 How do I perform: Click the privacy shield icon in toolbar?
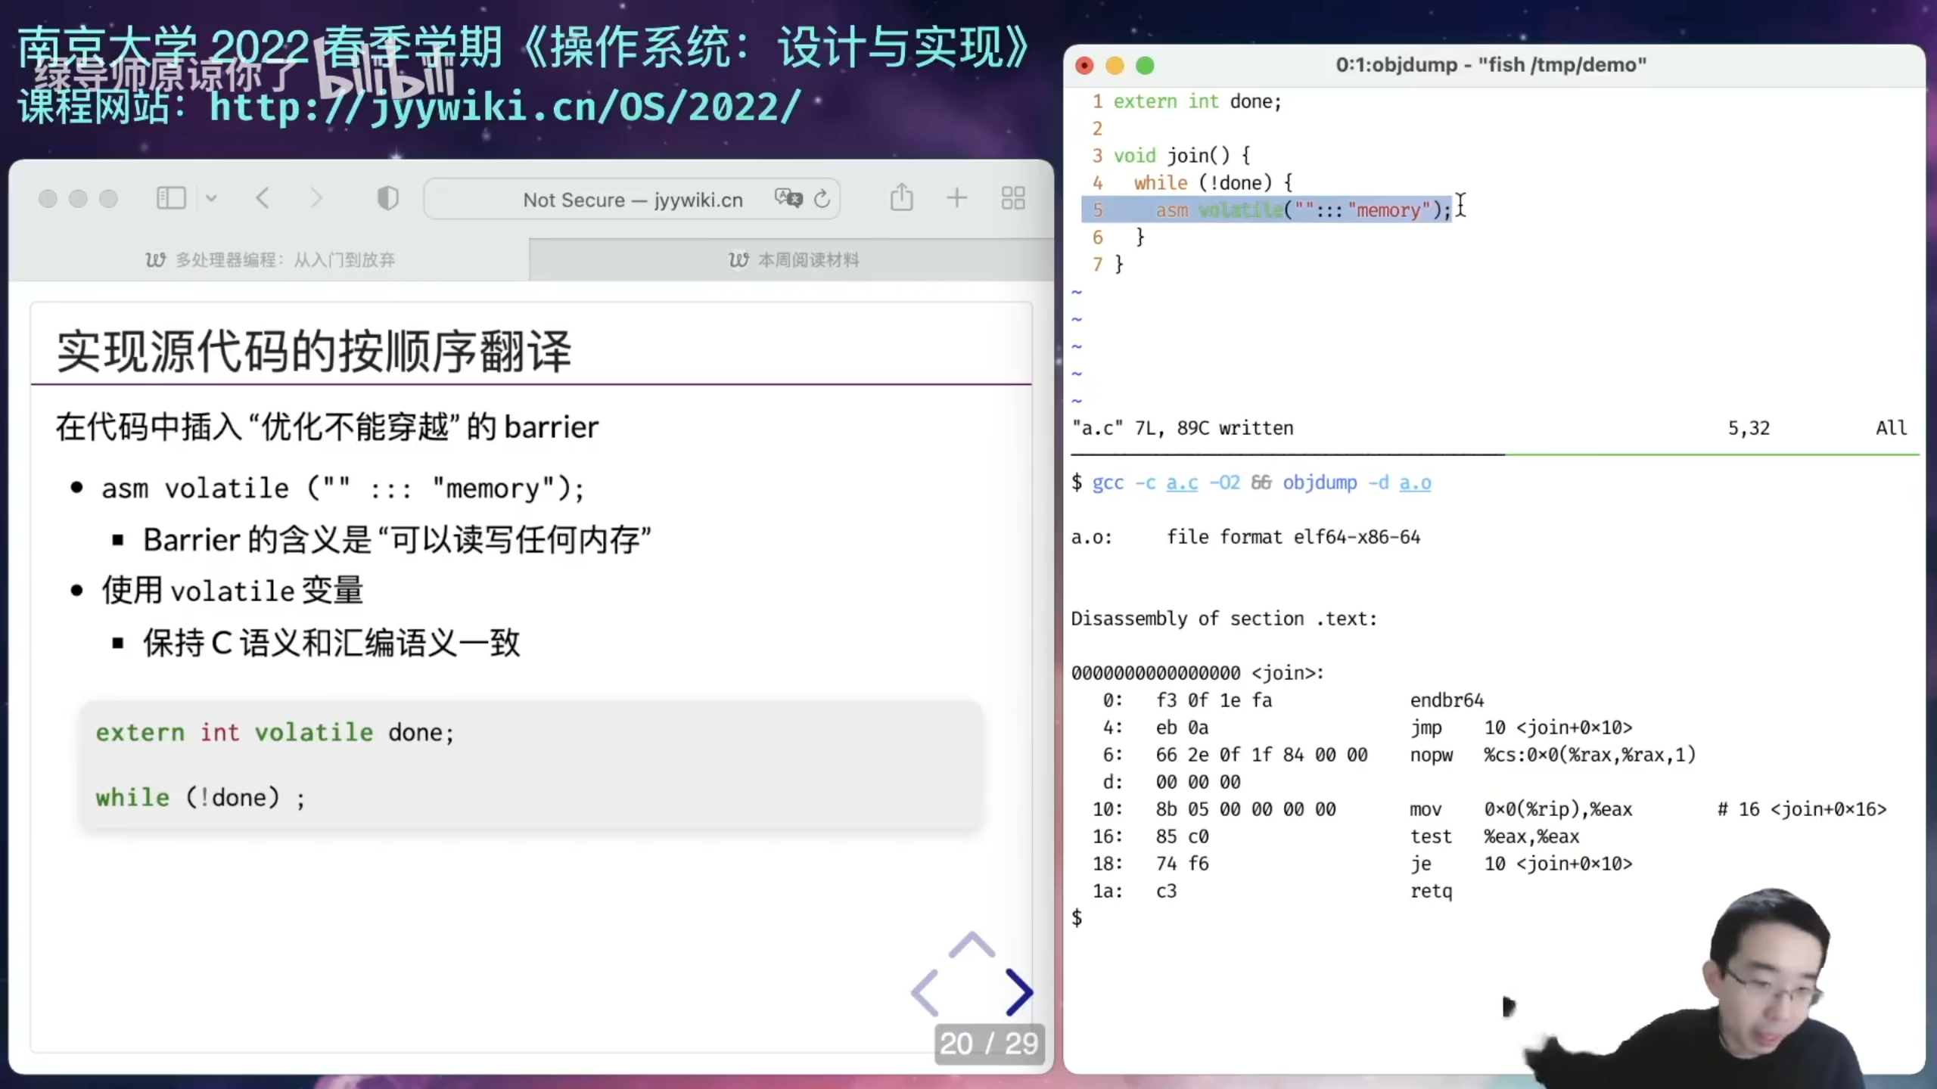tap(387, 198)
